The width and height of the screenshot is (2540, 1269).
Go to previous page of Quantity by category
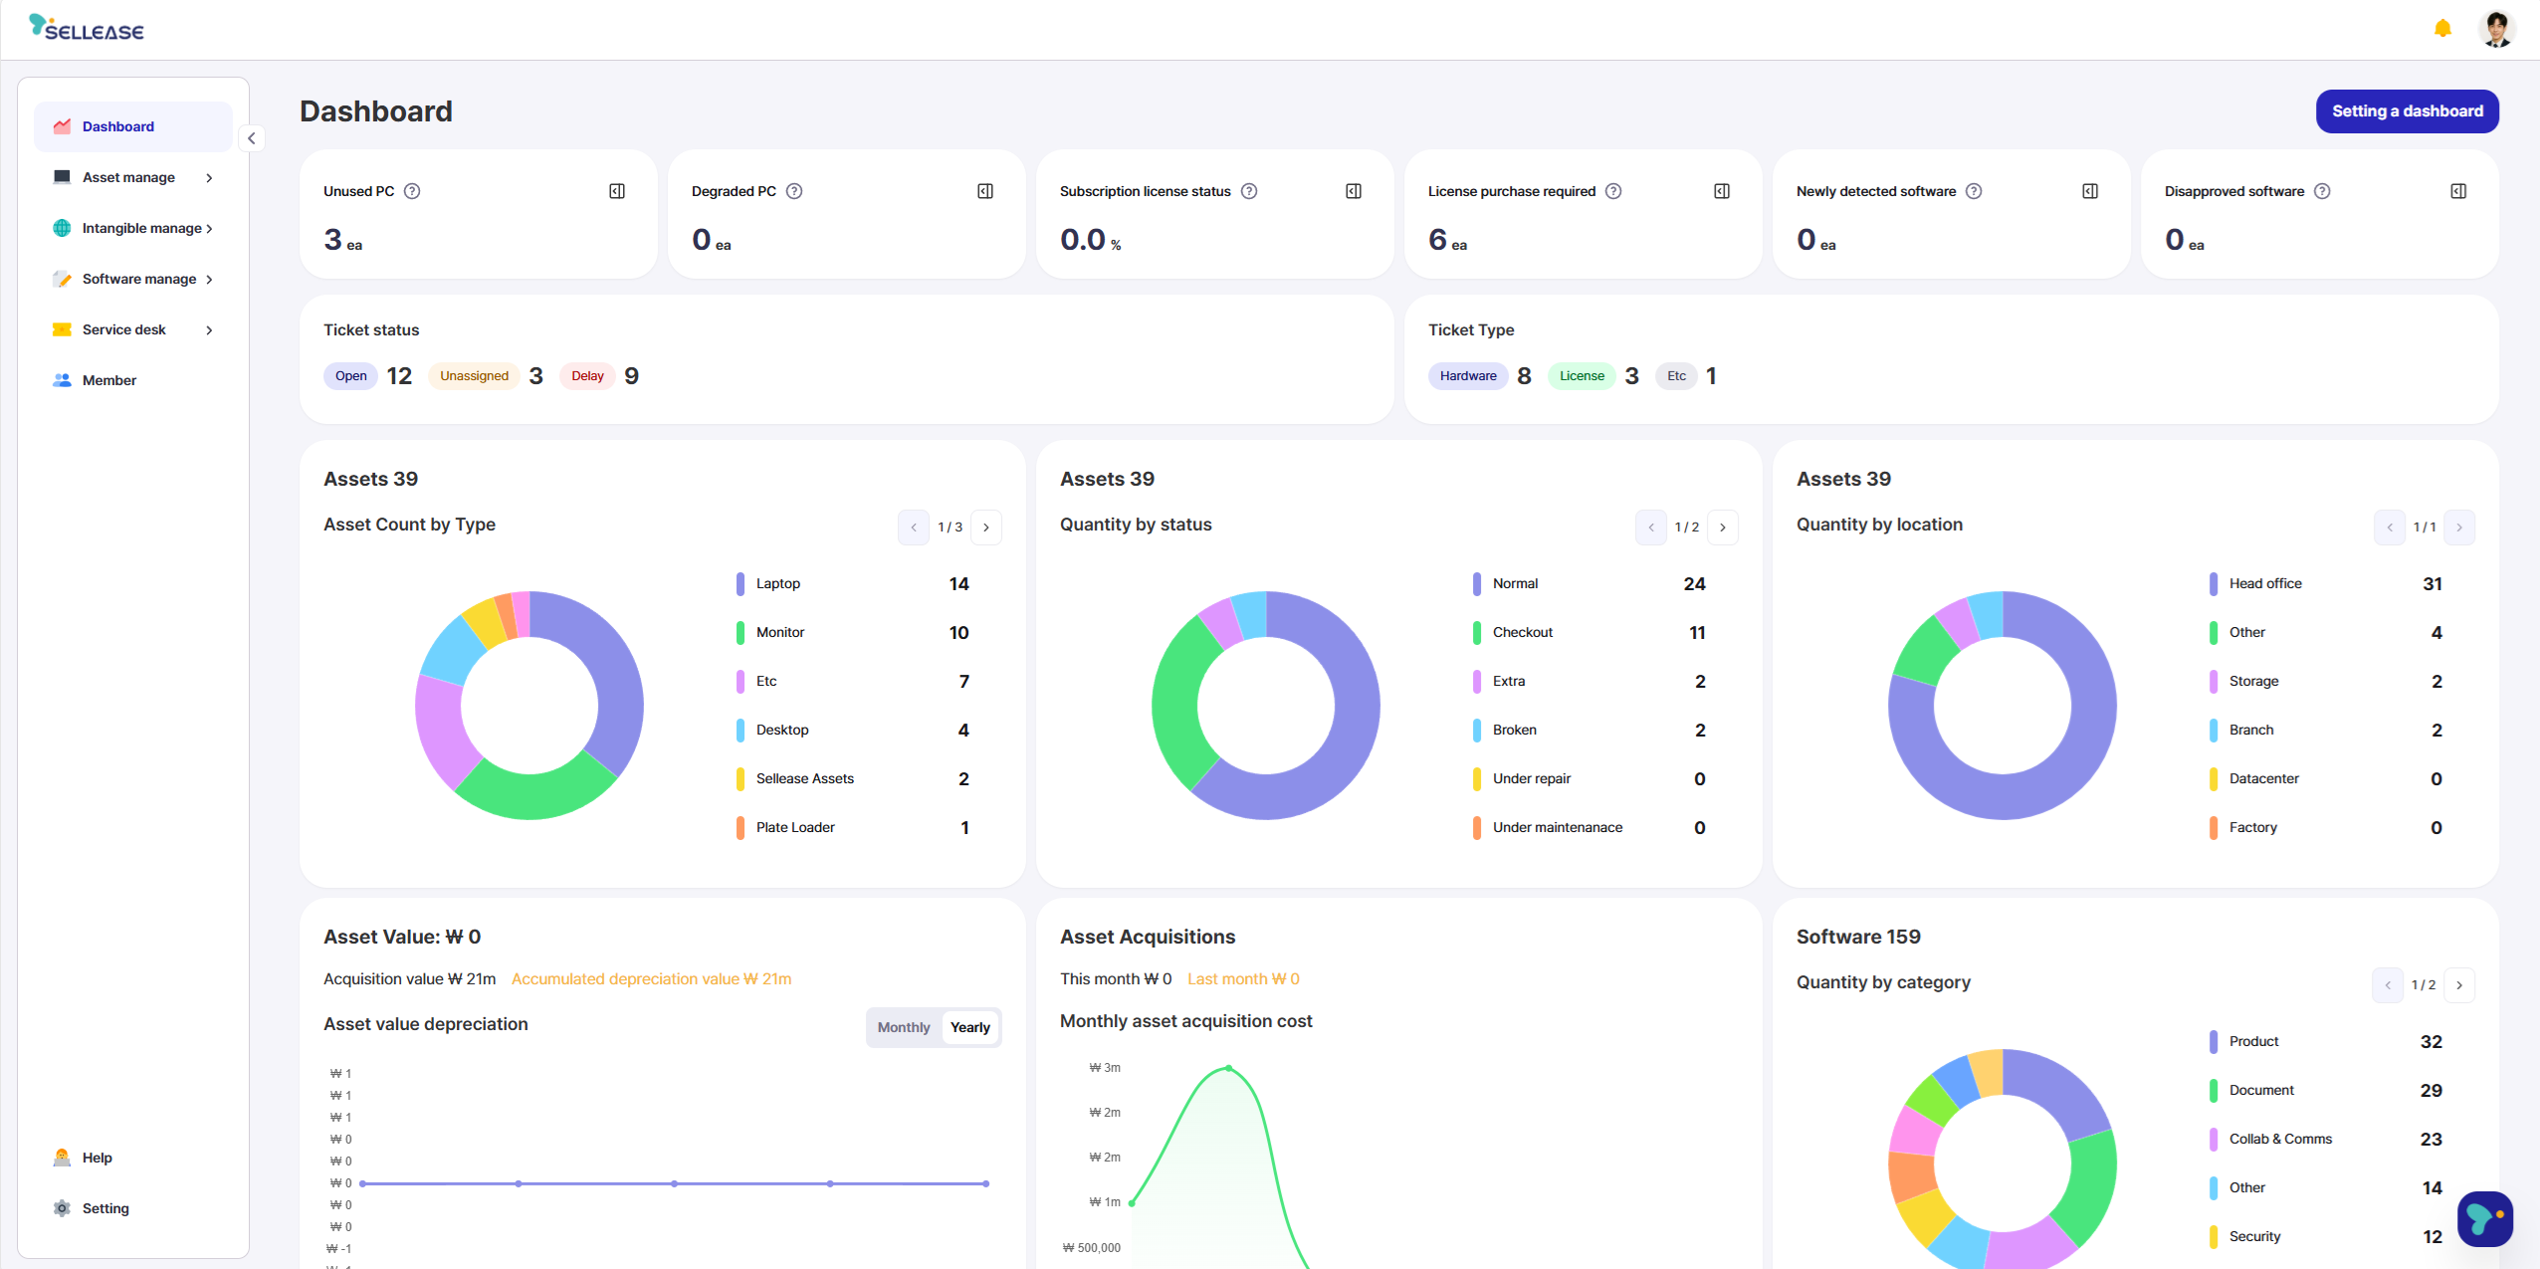coord(2388,985)
